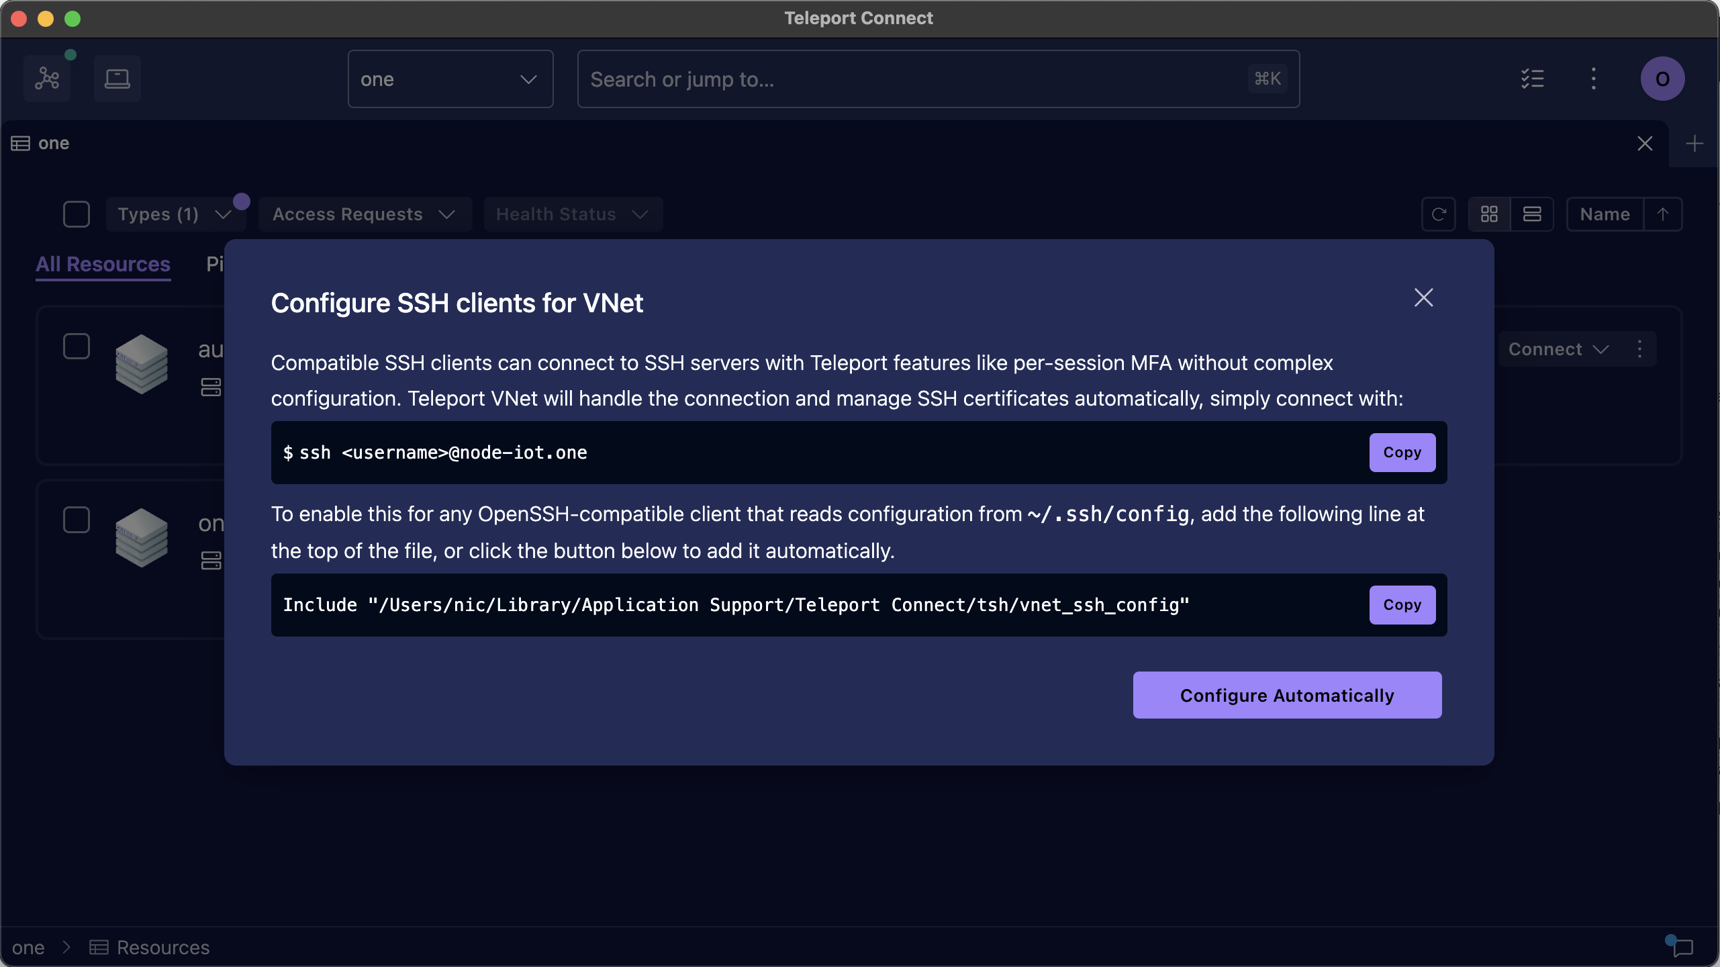Open the additional actions three-dot menu
The height and width of the screenshot is (967, 1720).
coord(1593,79)
